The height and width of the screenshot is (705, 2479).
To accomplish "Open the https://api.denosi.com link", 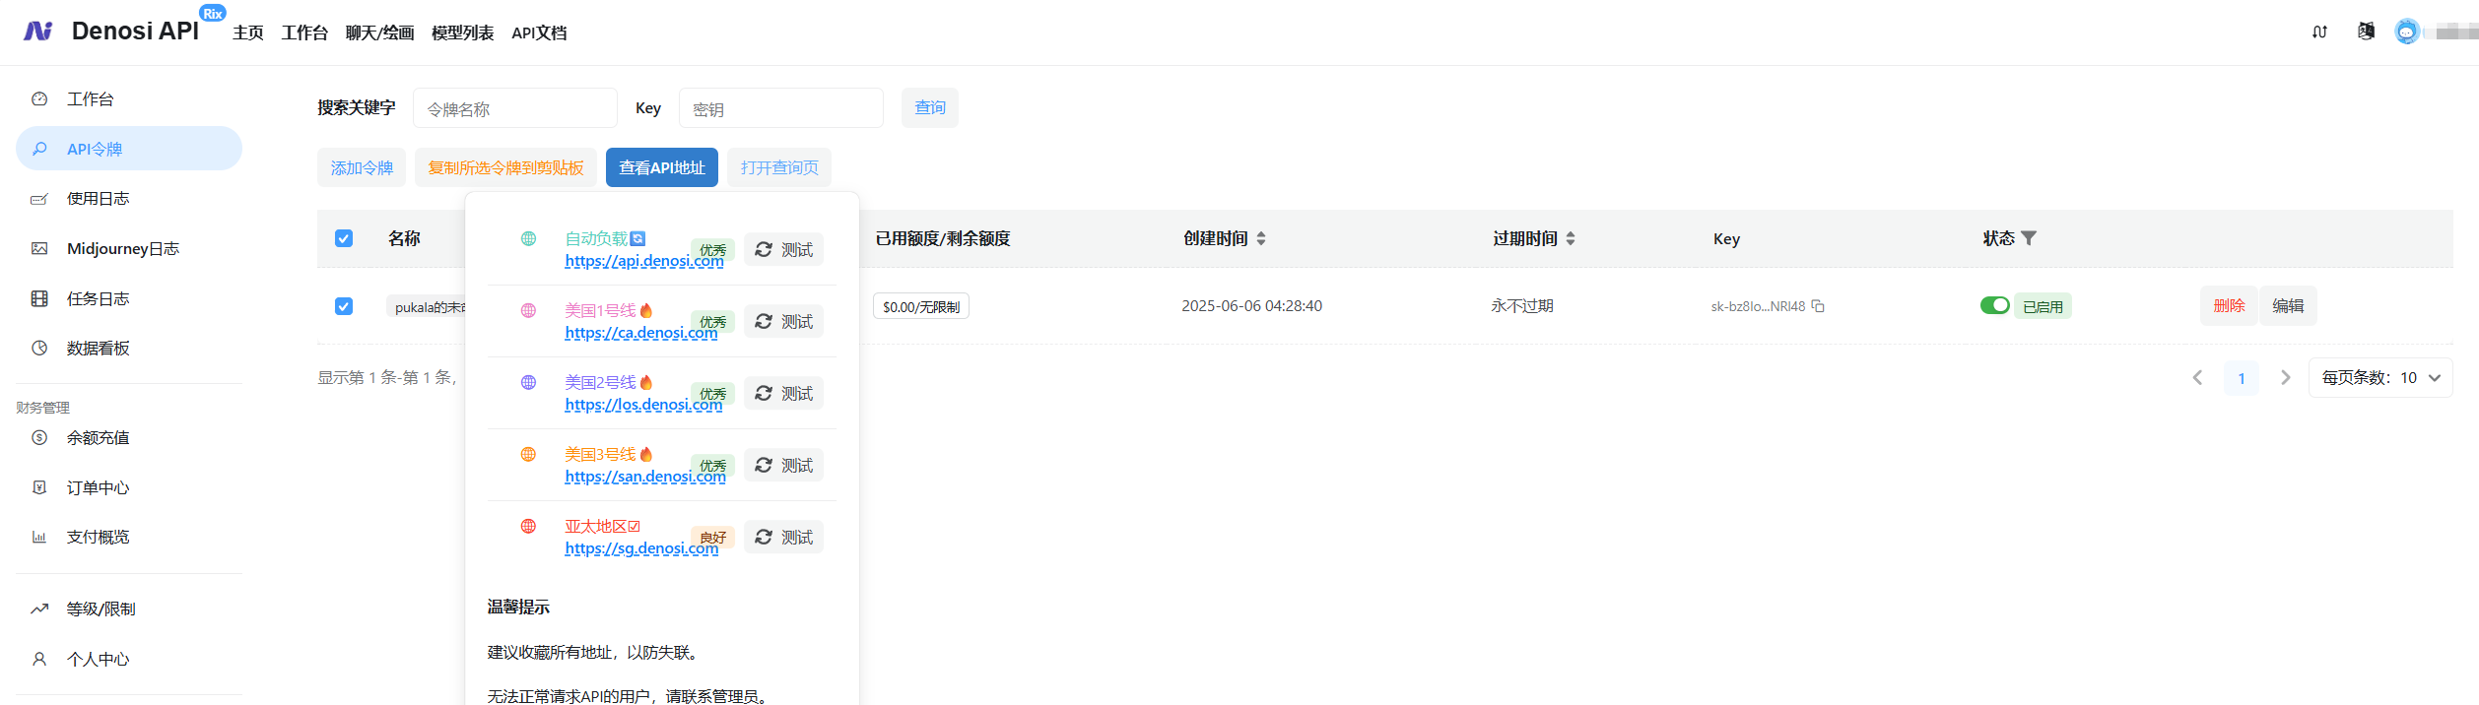I will (x=644, y=261).
